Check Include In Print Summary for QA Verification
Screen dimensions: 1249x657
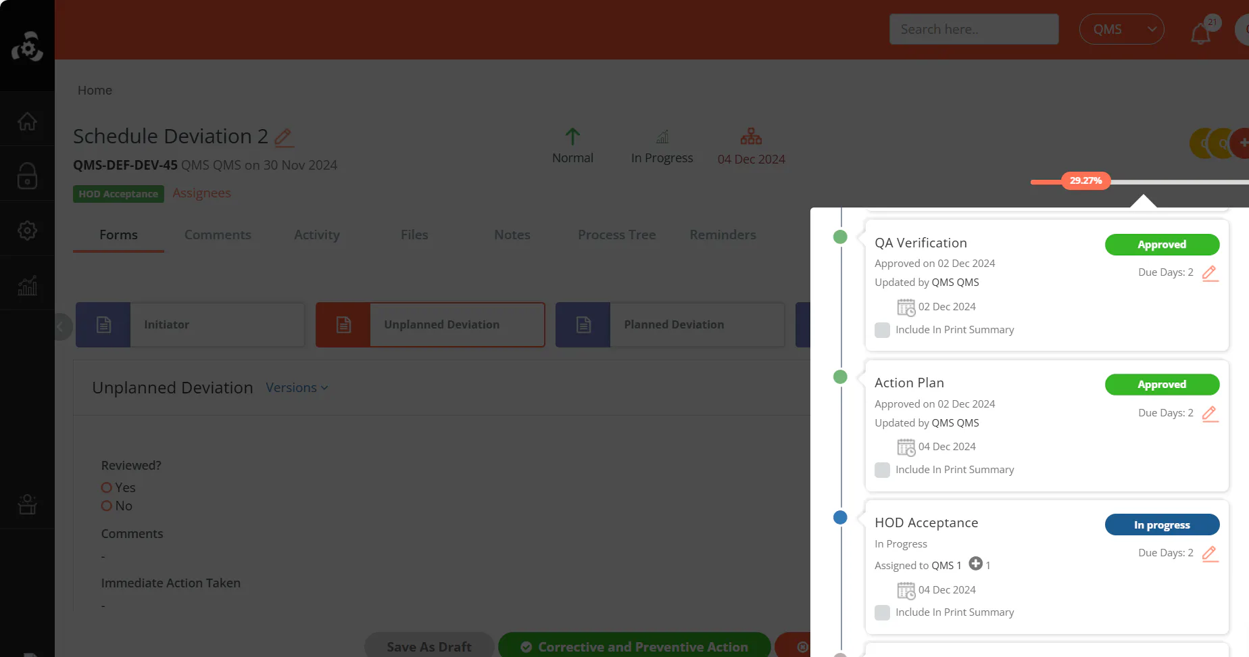tap(882, 330)
